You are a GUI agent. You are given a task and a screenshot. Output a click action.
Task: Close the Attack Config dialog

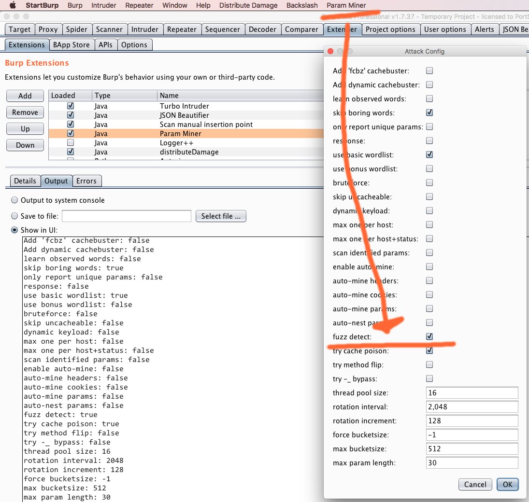pos(330,51)
